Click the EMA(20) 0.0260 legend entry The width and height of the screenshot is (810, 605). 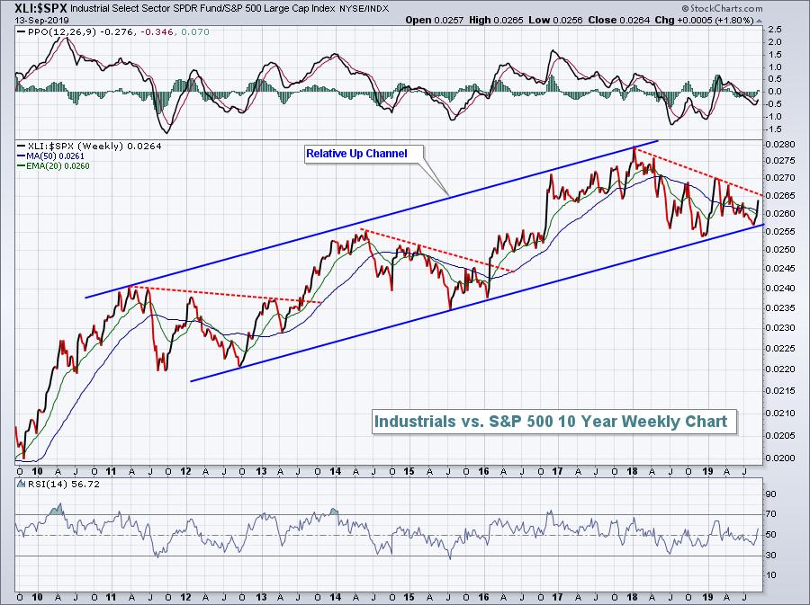pyautogui.click(x=58, y=166)
